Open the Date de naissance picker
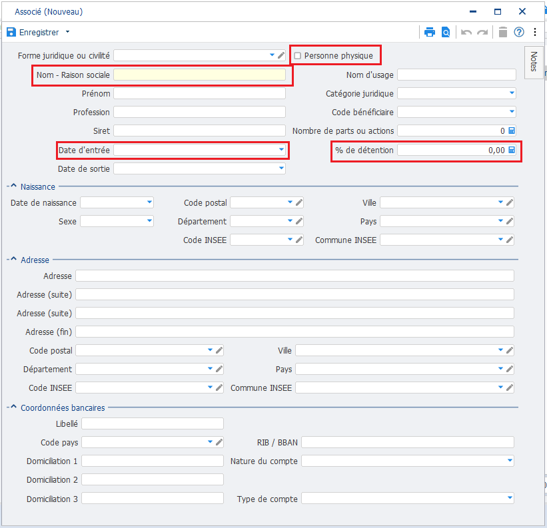547x528 pixels. pyautogui.click(x=149, y=202)
